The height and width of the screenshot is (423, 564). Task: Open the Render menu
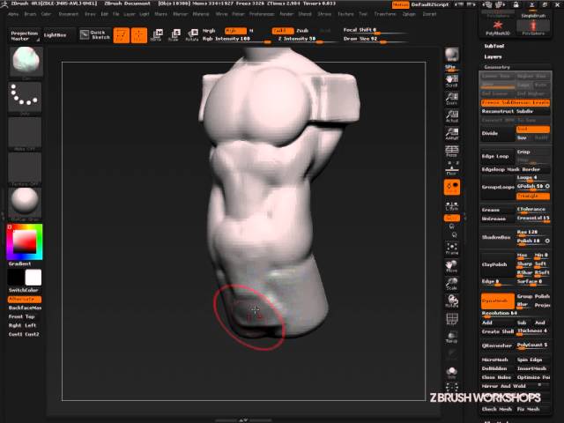[x=286, y=14]
